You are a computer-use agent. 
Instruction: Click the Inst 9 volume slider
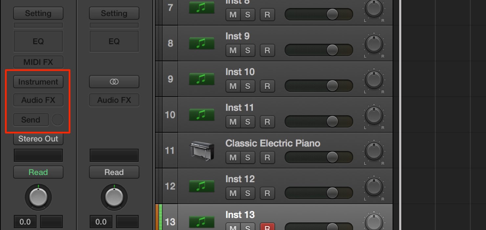coord(319,50)
